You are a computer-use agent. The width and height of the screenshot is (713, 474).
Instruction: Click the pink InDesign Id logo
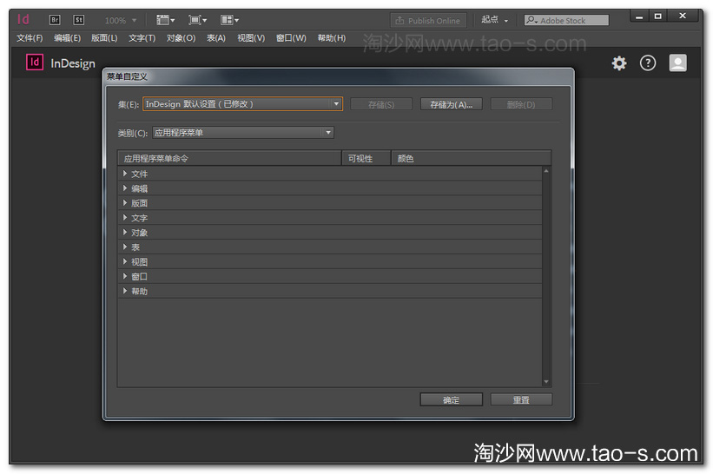(x=35, y=63)
